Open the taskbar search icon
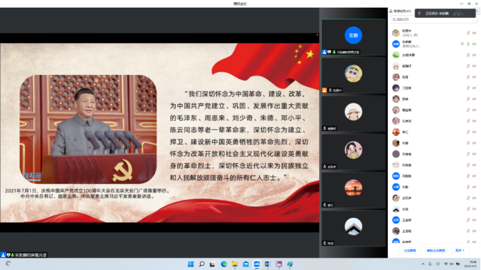 point(202,264)
